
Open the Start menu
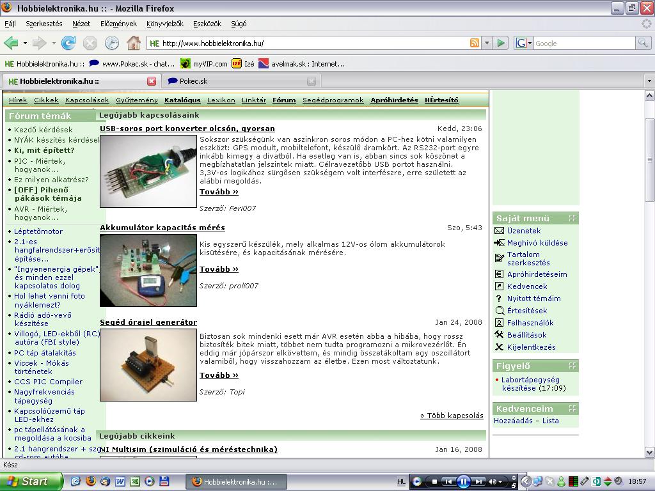tap(31, 481)
